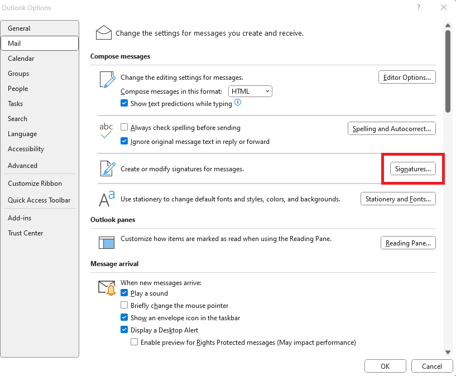
Task: Open the compose message format HTML dropdown
Action: (x=250, y=91)
